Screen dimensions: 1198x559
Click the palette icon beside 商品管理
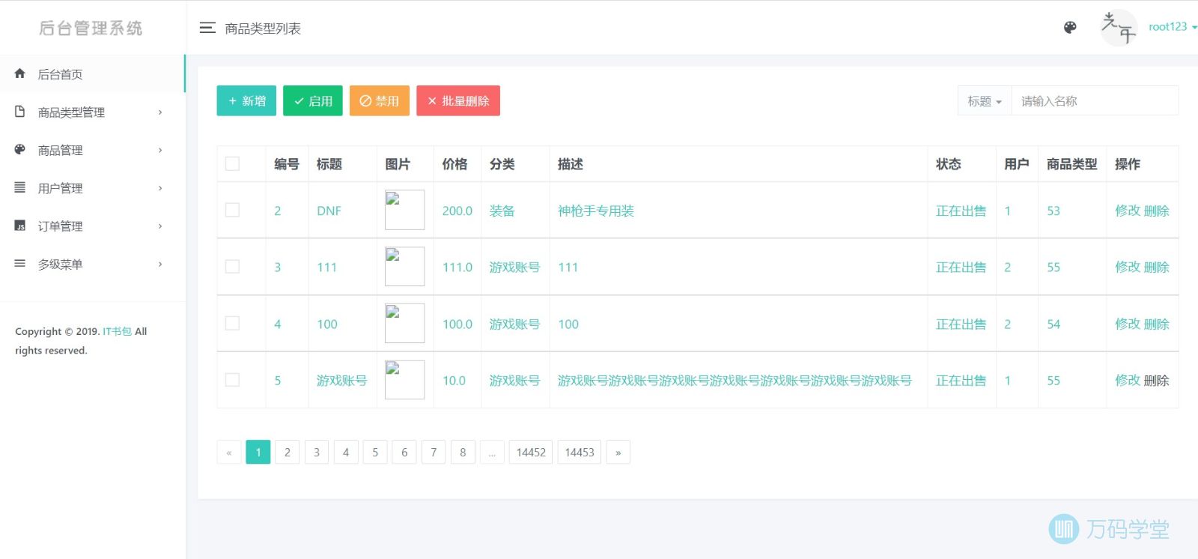(20, 149)
